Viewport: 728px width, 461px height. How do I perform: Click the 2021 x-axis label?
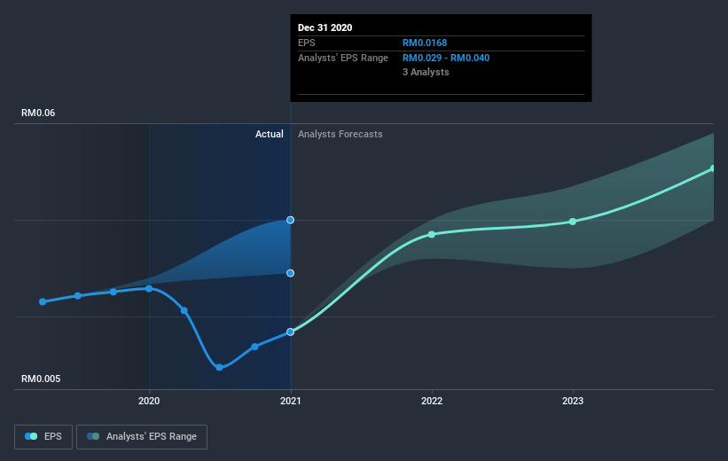tap(290, 401)
